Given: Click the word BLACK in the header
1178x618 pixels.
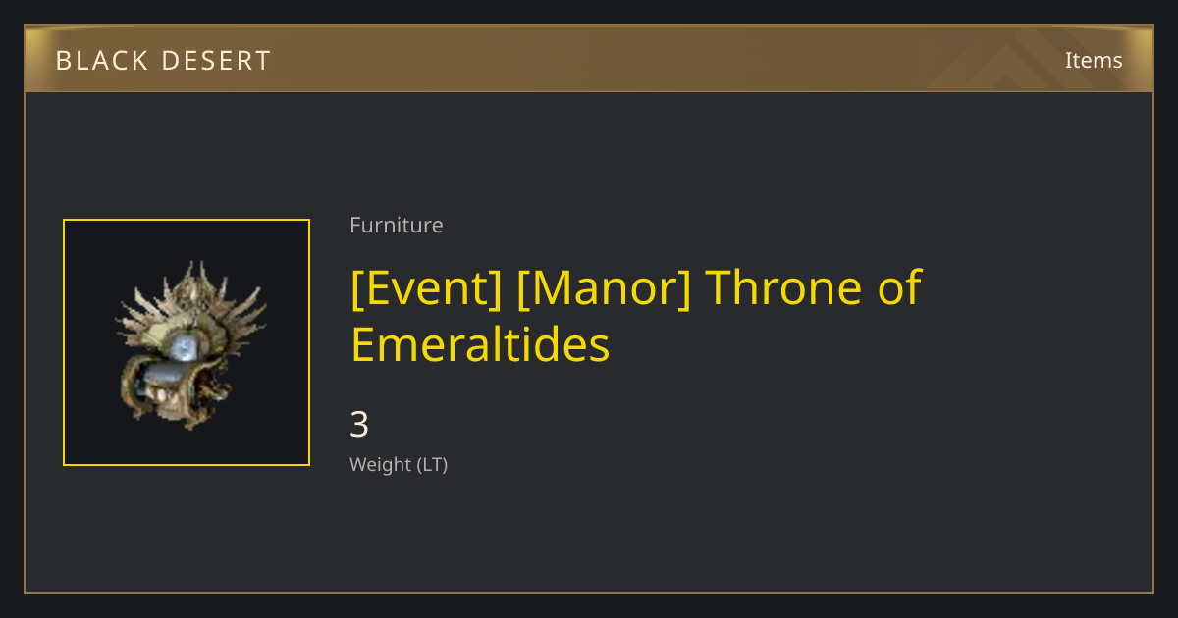Looking at the screenshot, I should click(96, 61).
